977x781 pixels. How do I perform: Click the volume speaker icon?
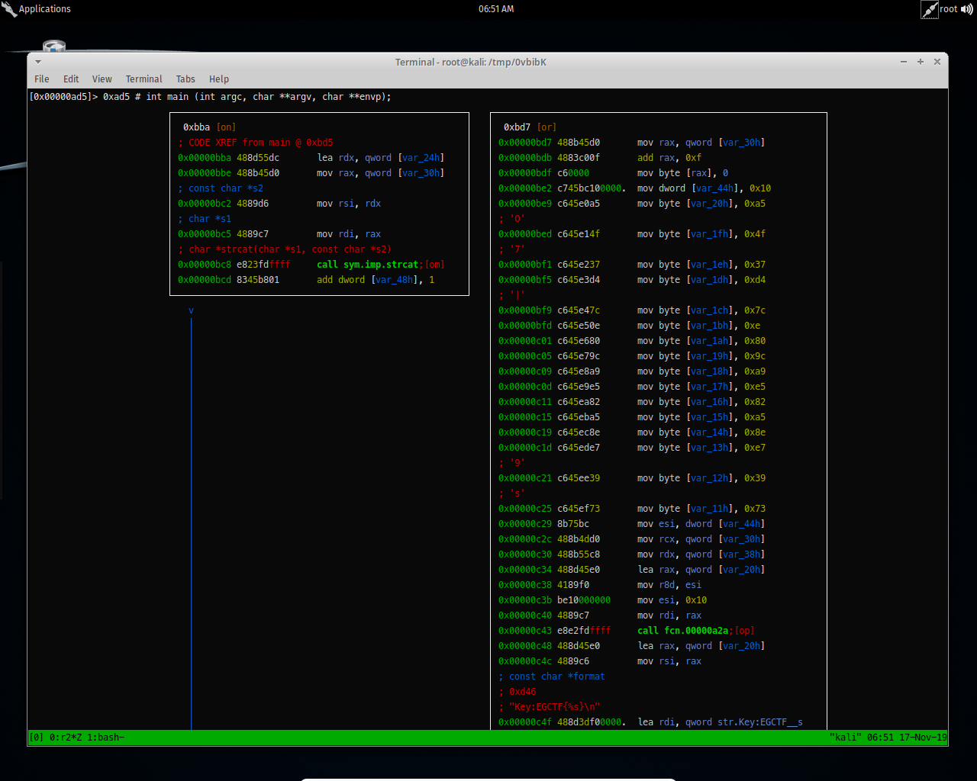[x=967, y=9]
